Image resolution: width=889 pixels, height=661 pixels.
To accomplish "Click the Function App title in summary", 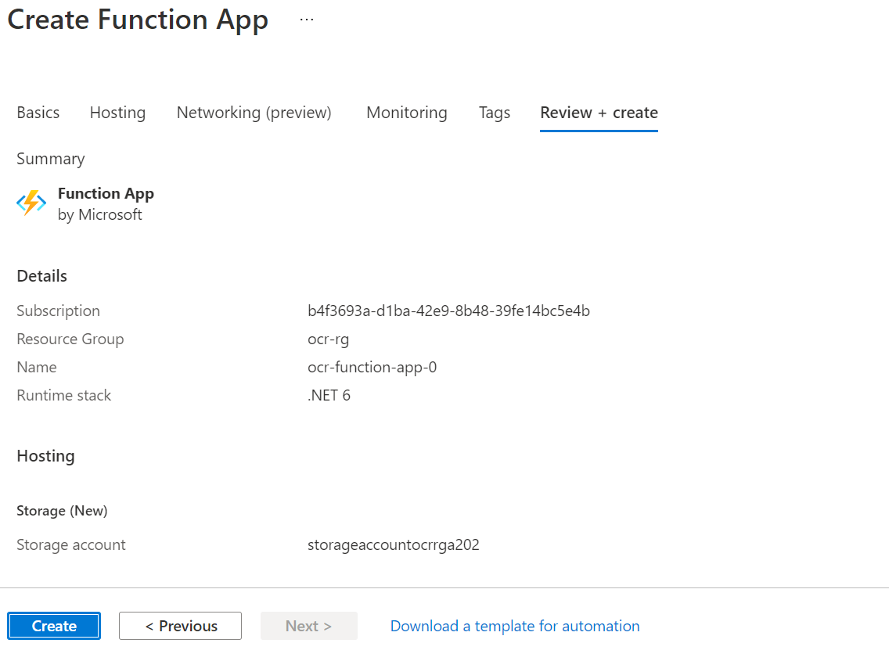I will pos(106,194).
